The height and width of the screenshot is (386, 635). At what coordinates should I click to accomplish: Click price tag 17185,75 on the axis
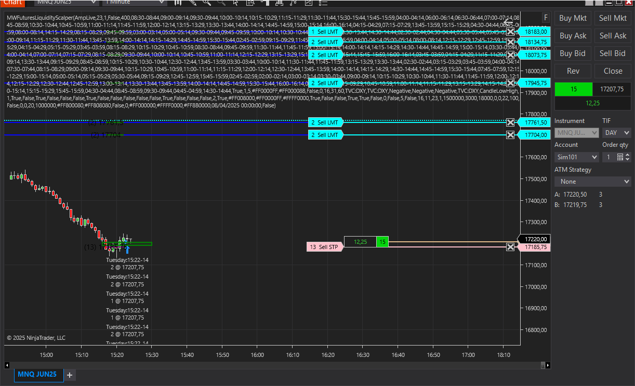click(535, 247)
